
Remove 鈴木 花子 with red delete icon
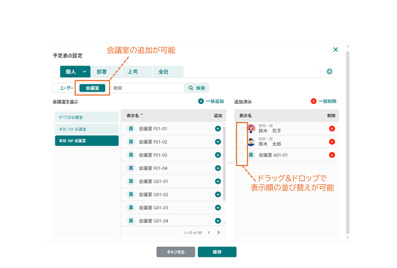click(332, 128)
